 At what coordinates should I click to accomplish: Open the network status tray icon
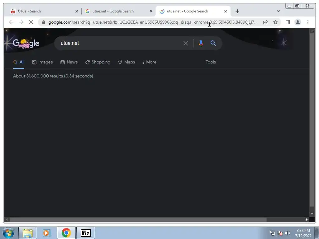(272, 233)
